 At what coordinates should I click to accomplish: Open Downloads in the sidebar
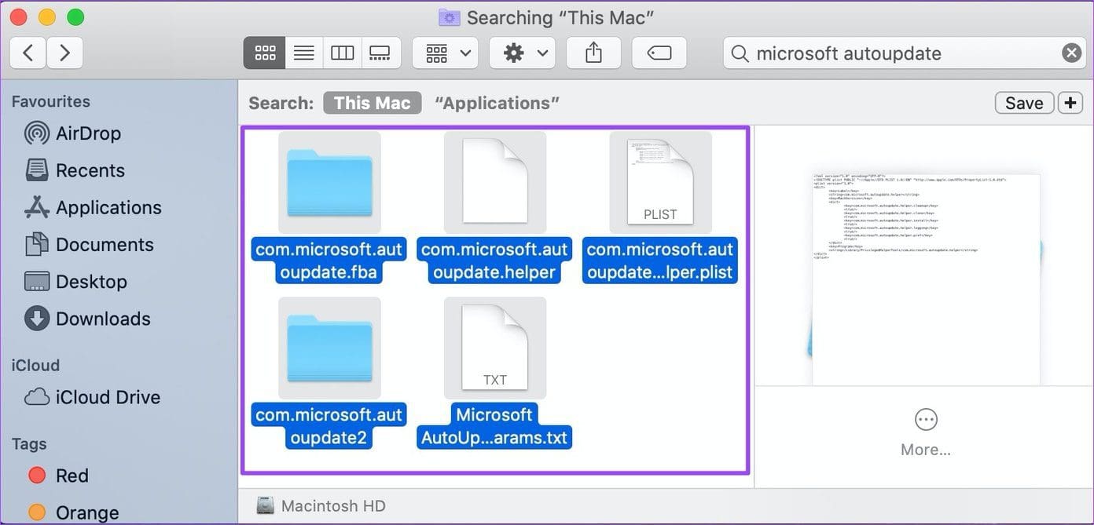coord(87,319)
